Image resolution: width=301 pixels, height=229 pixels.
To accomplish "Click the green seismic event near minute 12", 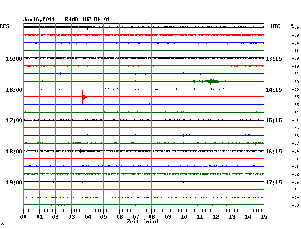I will [x=211, y=81].
